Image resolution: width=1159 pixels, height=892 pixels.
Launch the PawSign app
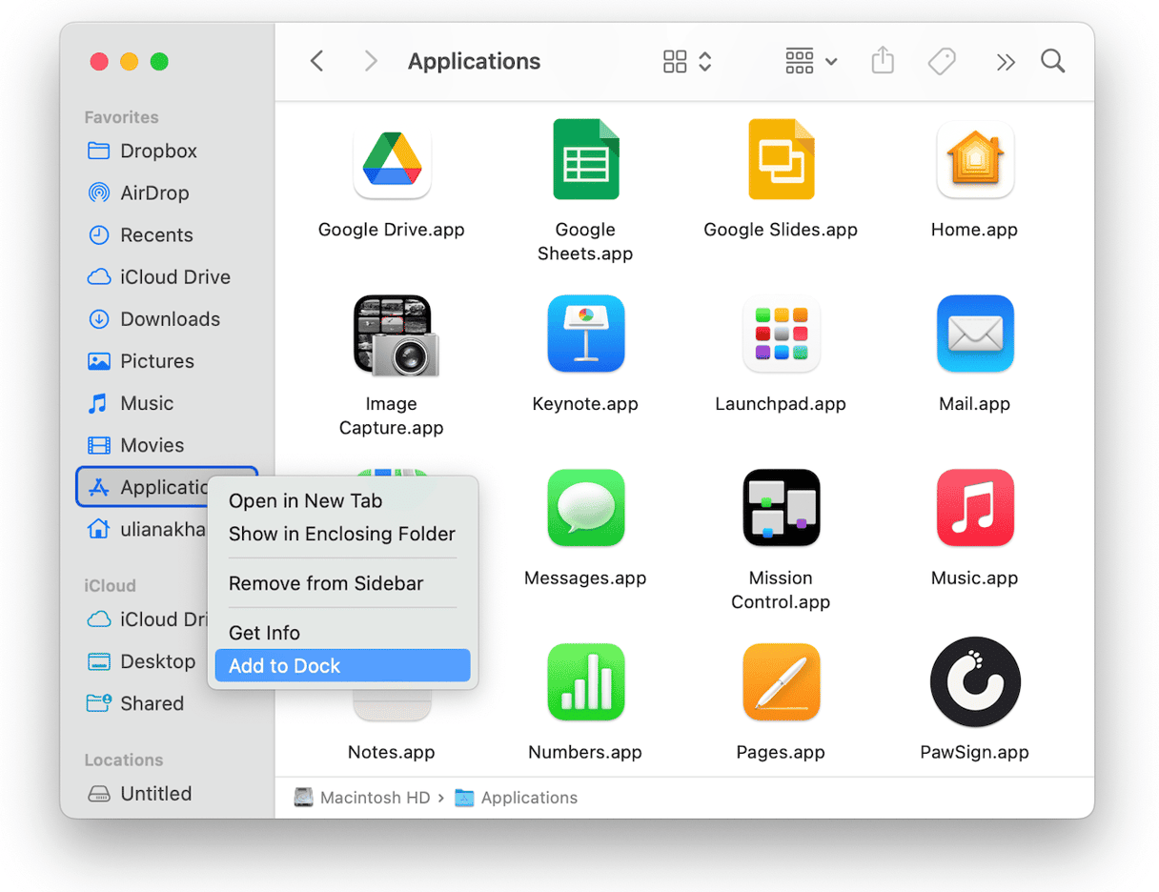click(974, 681)
